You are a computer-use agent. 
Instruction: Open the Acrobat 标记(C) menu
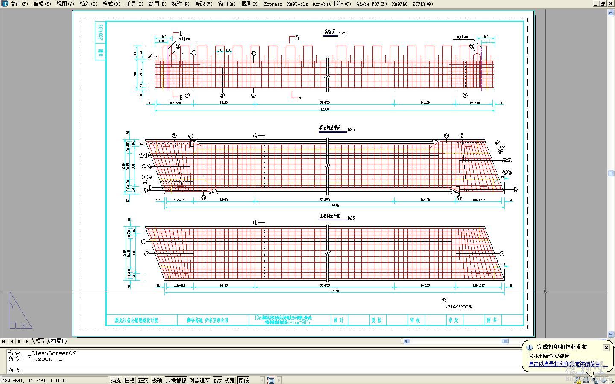click(331, 4)
